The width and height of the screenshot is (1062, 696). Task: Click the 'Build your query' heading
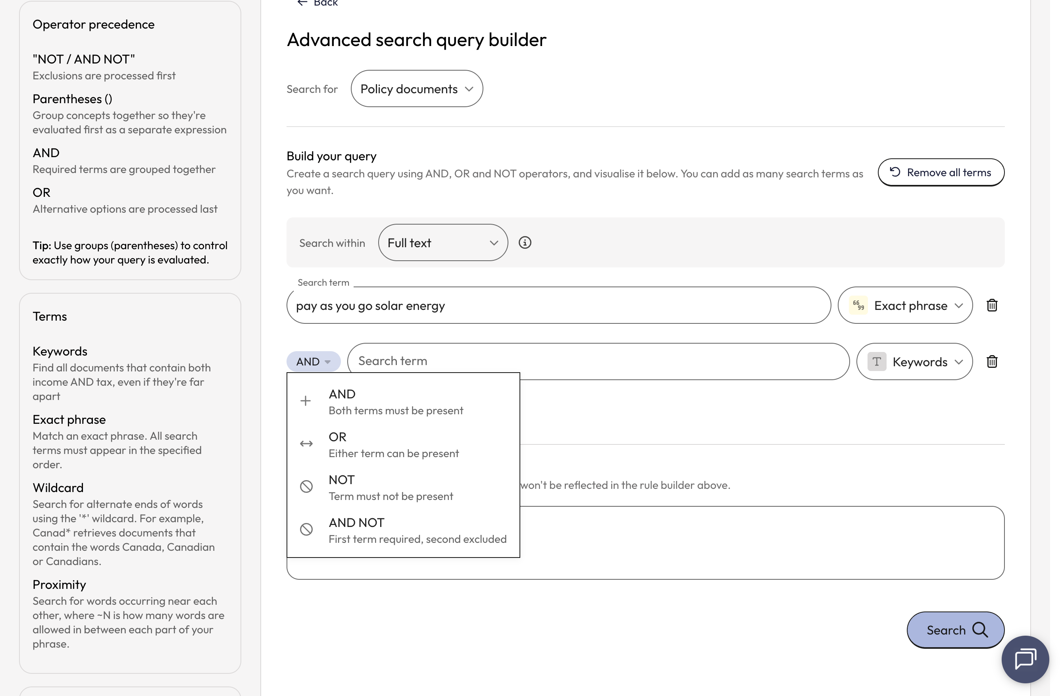click(331, 156)
